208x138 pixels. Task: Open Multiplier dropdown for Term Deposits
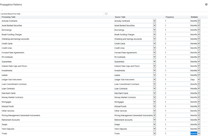pos(199,129)
